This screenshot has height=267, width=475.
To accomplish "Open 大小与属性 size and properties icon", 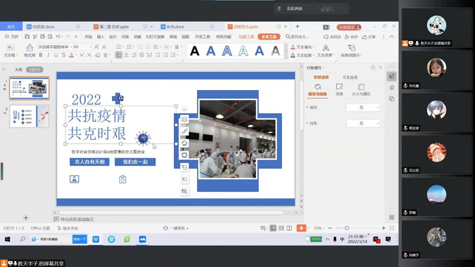I will (361, 90).
